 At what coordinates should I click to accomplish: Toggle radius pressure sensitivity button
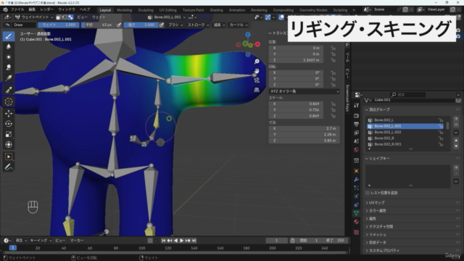[x=119, y=25]
